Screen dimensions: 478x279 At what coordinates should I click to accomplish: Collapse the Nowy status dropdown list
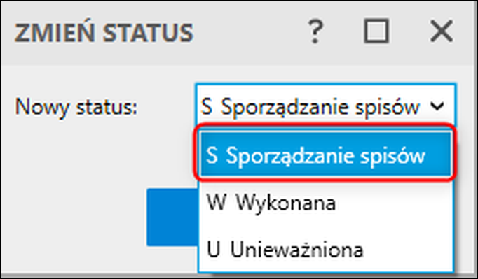coord(437,106)
